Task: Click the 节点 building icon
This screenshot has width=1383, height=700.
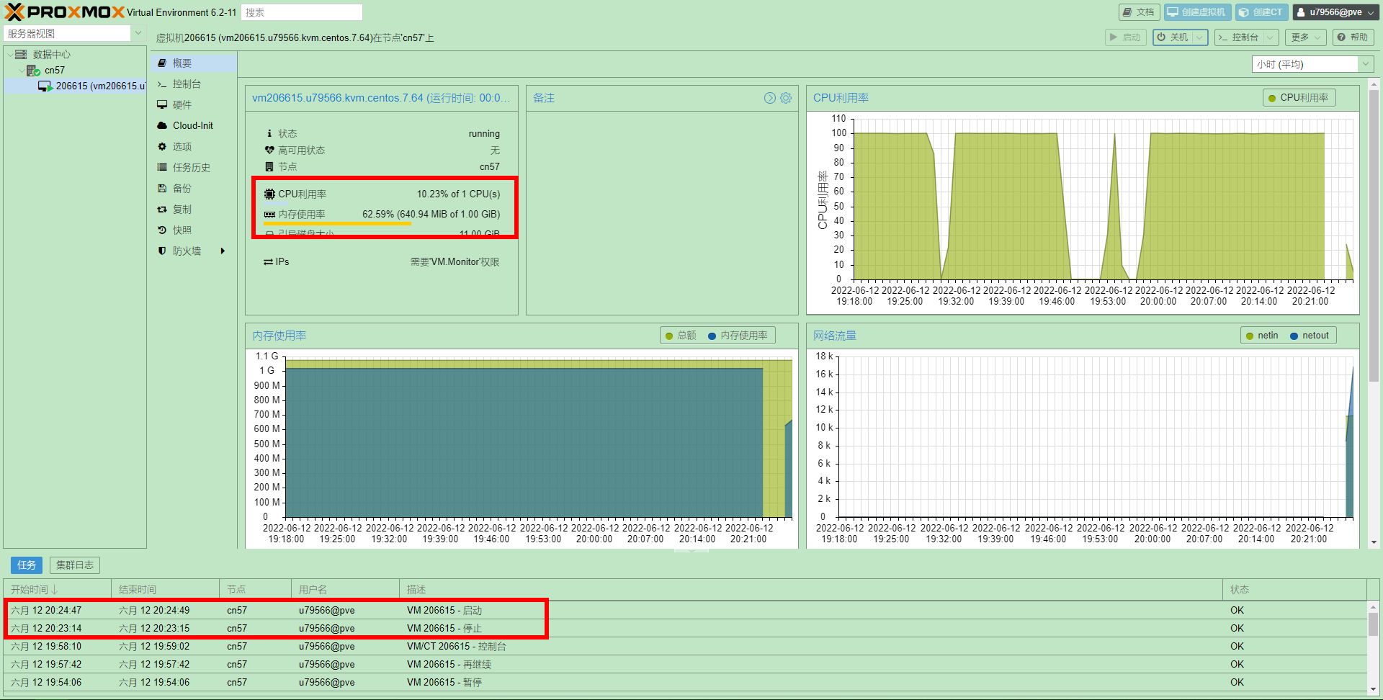Action: click(269, 167)
